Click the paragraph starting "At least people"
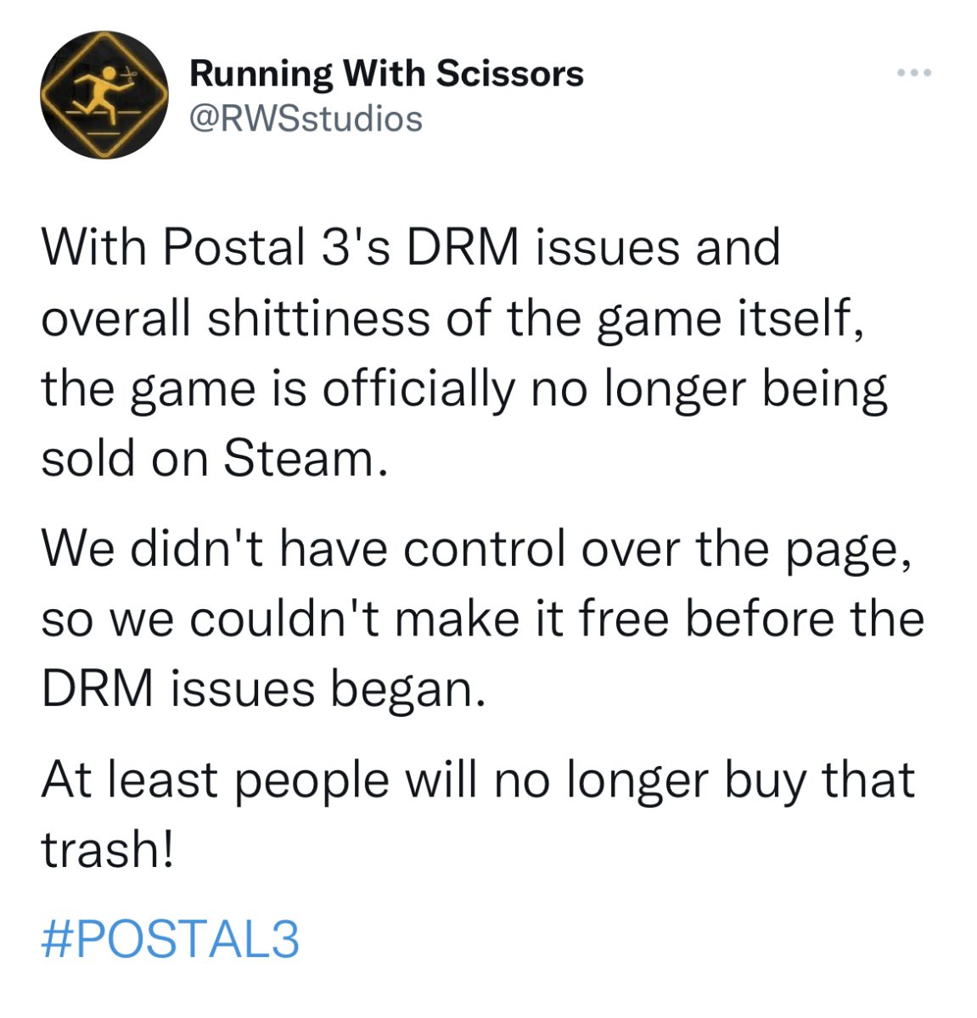 (x=478, y=814)
